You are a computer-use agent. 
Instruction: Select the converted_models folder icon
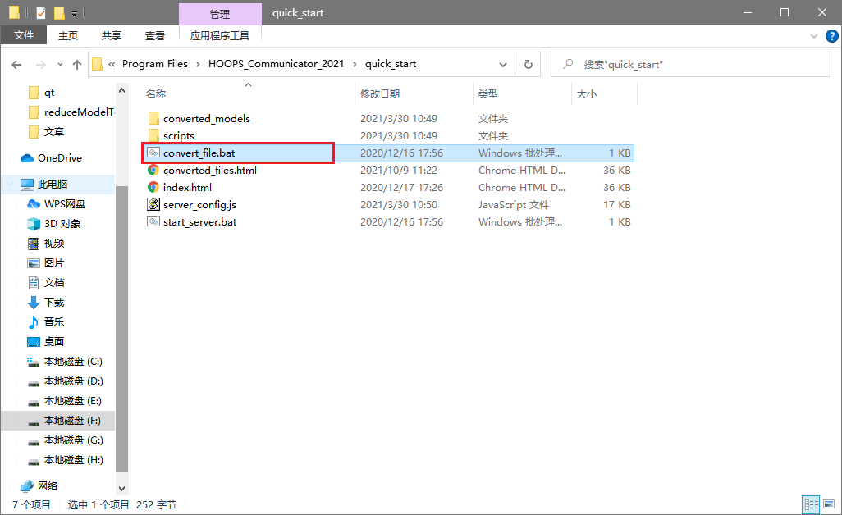point(153,118)
